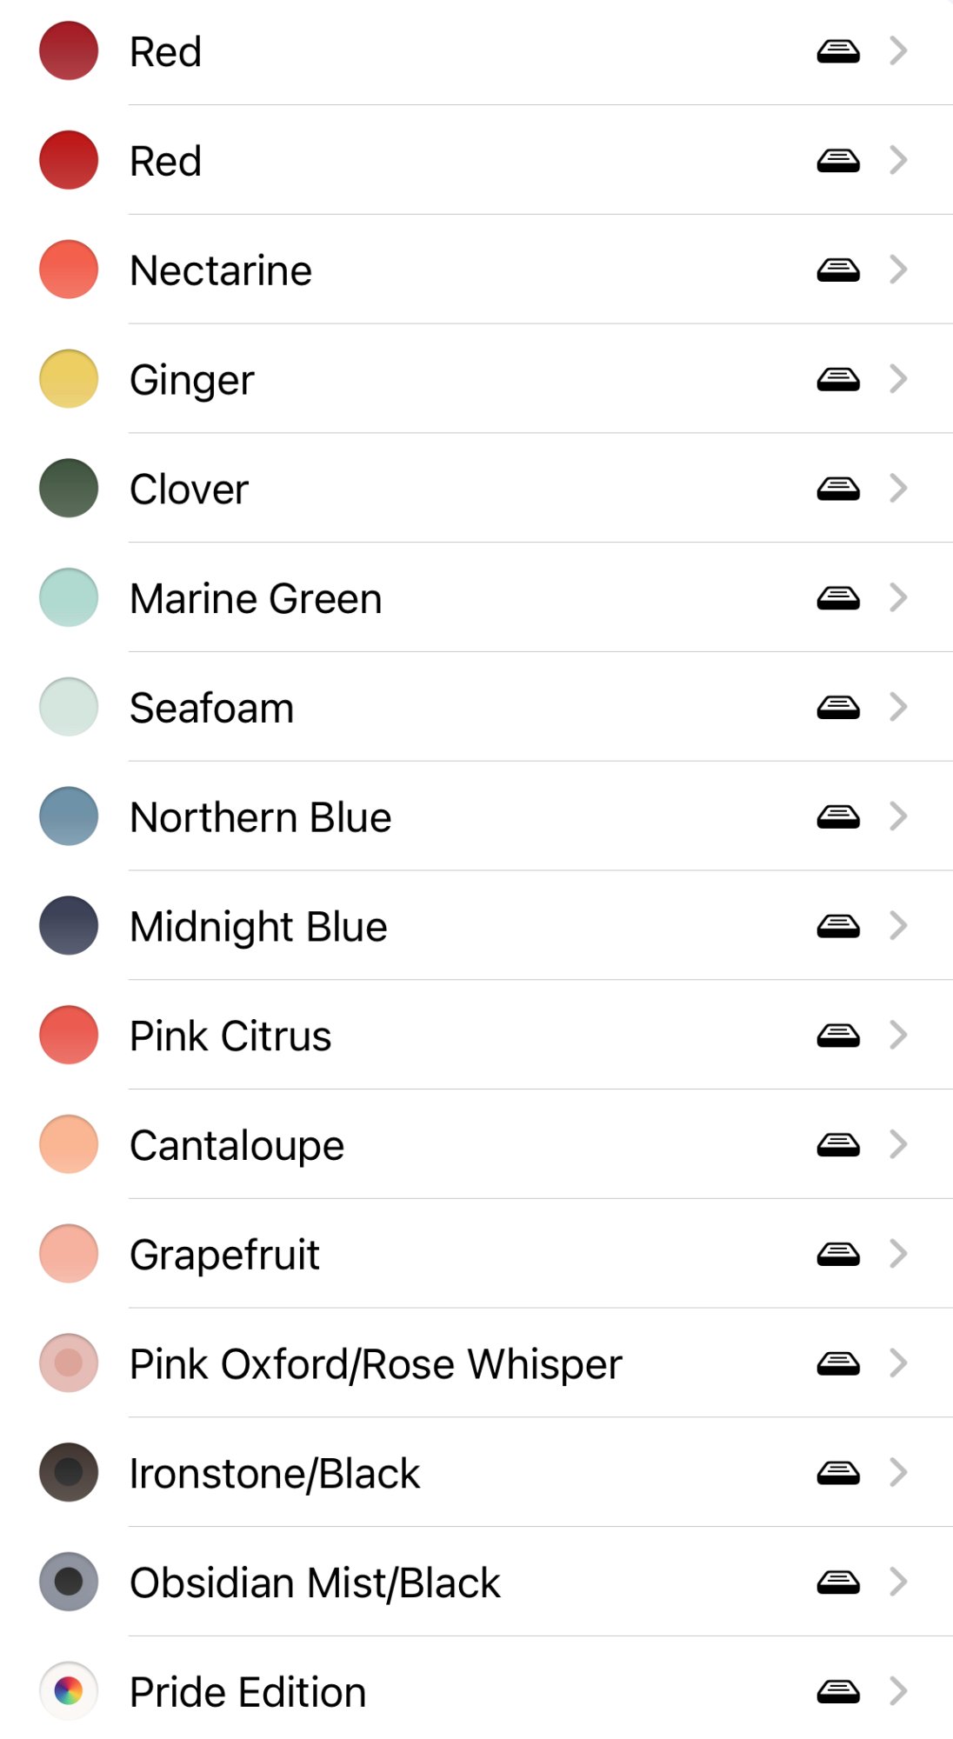
Task: Tap the band icon beside Pride Edition
Action: tap(838, 1691)
